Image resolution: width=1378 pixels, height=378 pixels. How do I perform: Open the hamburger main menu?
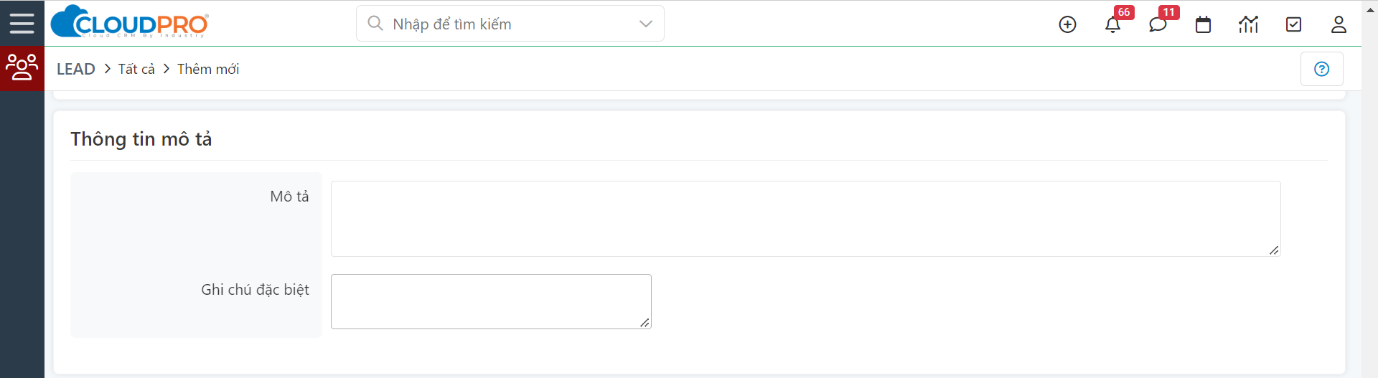point(22,24)
